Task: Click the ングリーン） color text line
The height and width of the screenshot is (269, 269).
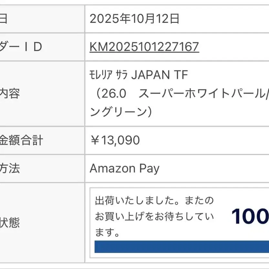Action: (x=121, y=112)
